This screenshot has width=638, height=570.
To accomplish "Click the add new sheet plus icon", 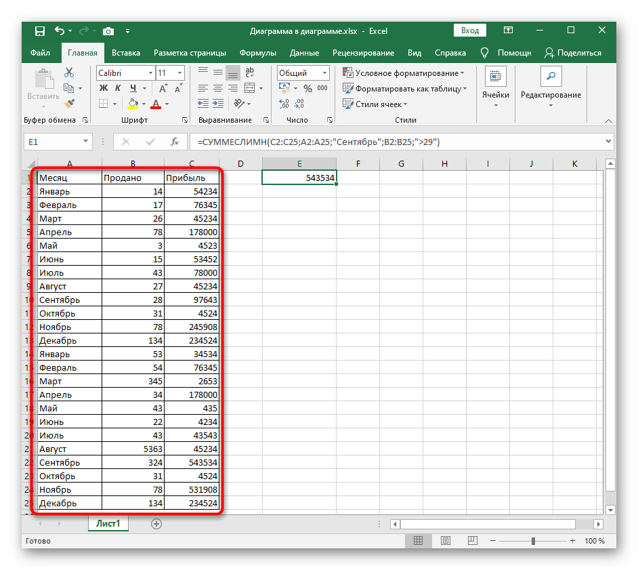I will click(x=156, y=524).
